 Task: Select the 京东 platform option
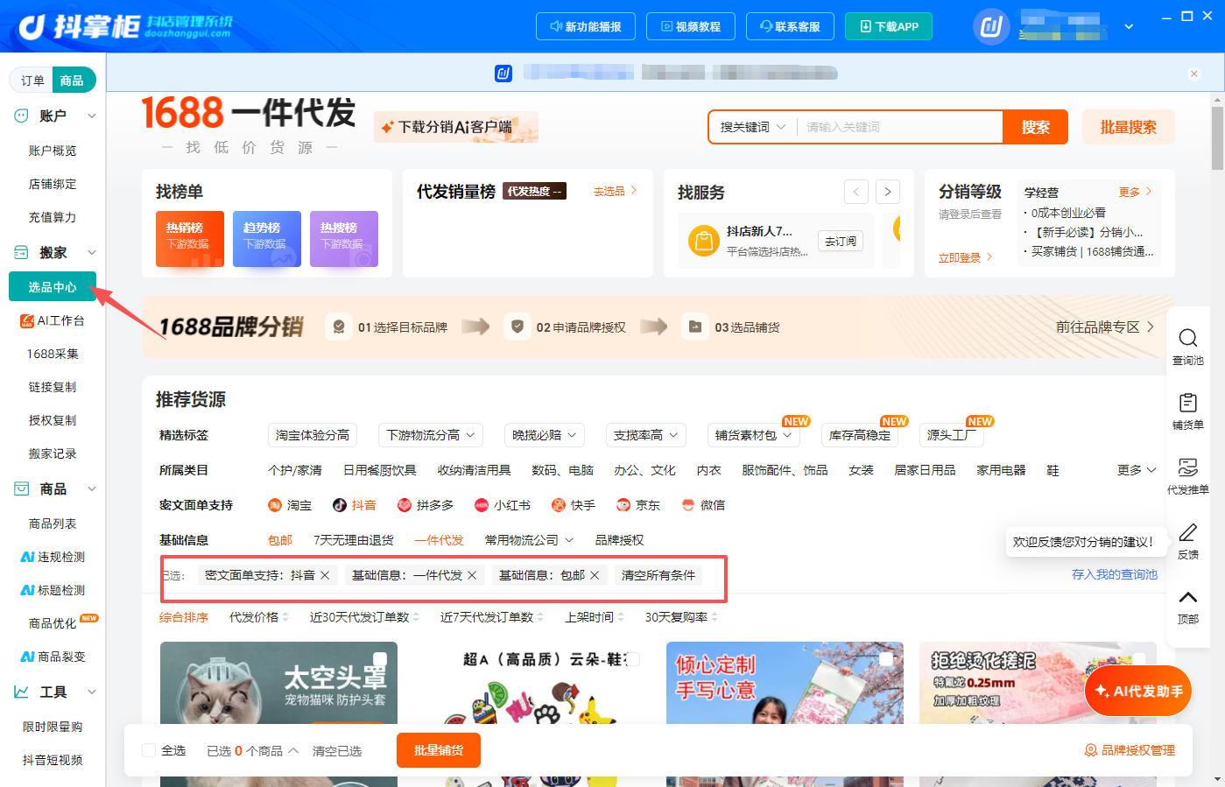pos(638,505)
